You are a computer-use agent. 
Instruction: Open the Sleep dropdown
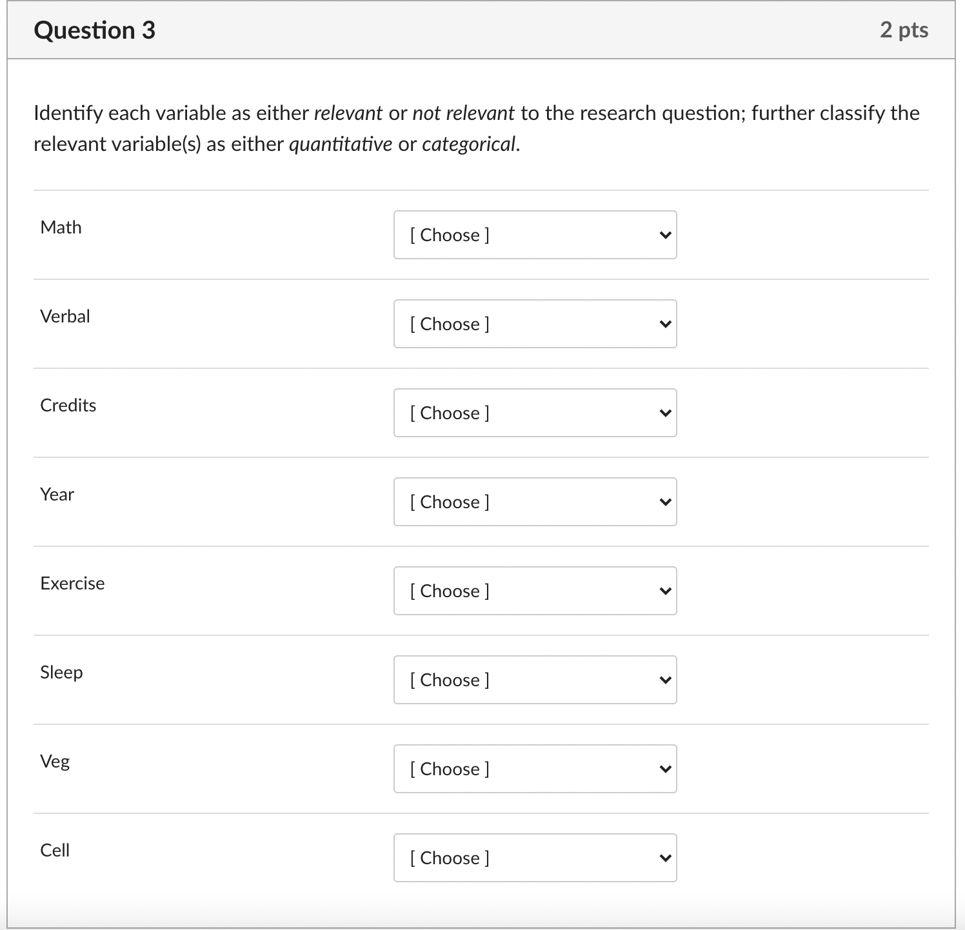(534, 680)
